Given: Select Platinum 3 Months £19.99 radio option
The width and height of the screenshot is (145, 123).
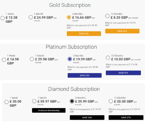Looking at the screenshot, I should (70, 59).
